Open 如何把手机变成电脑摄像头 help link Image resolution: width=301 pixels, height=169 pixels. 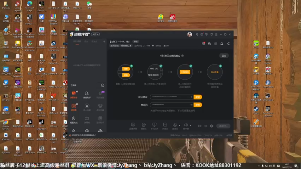[84, 135]
